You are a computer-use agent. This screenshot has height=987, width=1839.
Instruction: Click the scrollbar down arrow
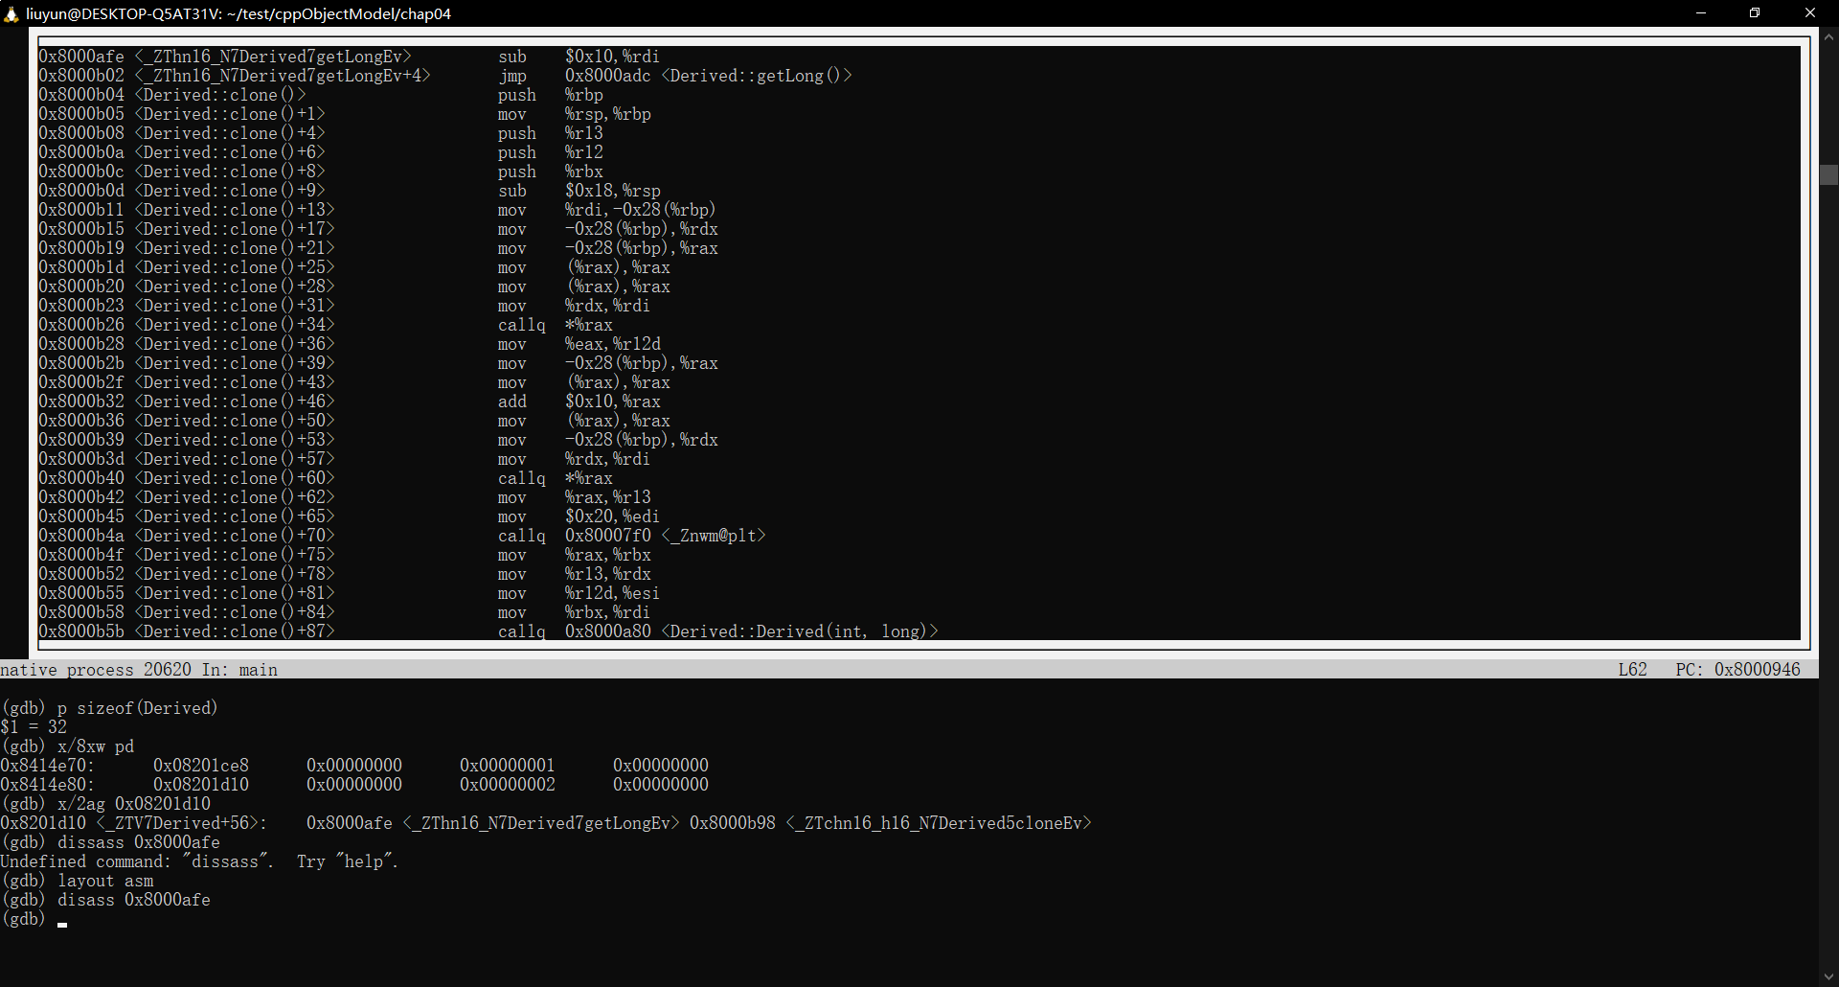tap(1828, 976)
